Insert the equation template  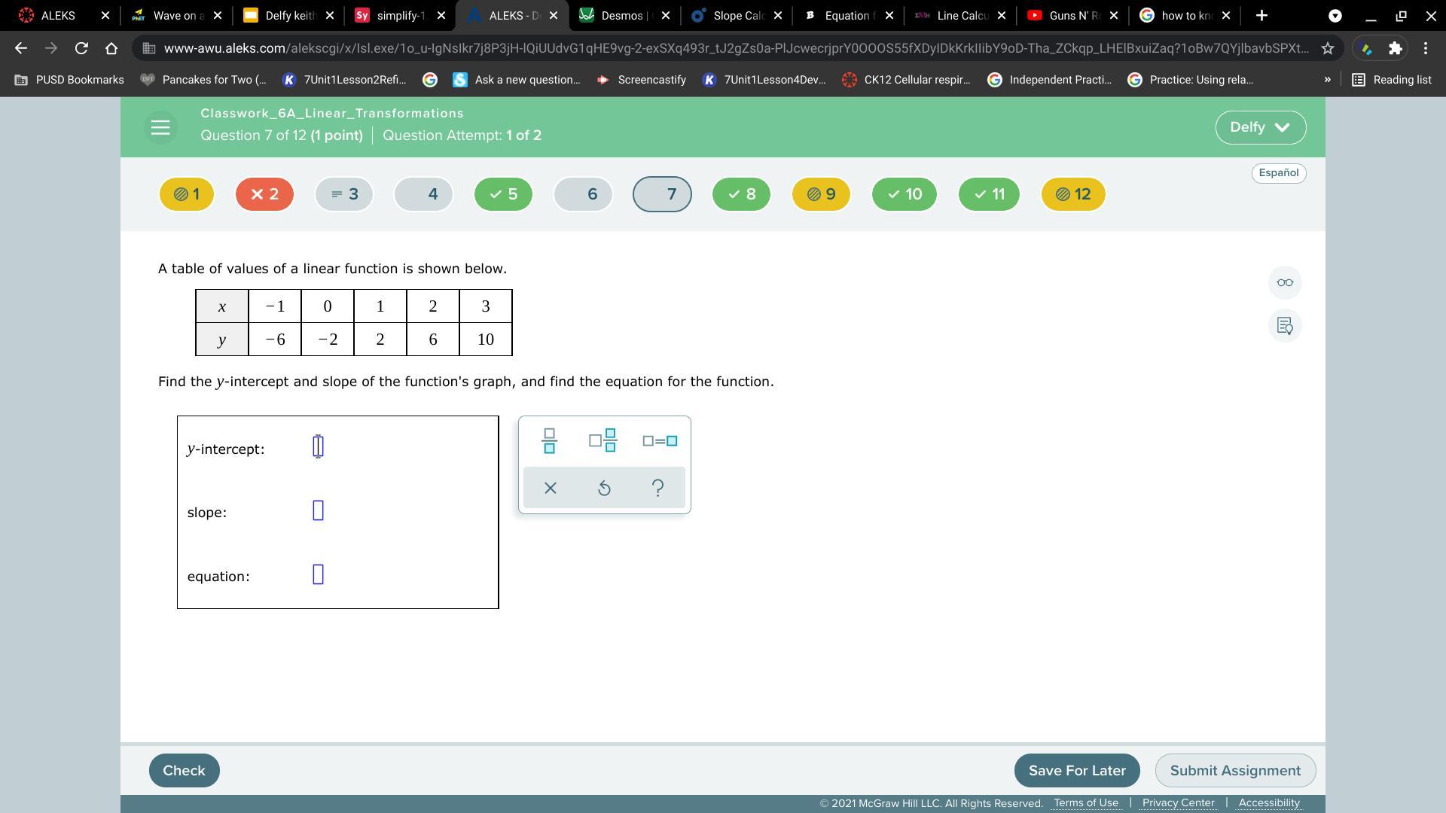click(660, 440)
